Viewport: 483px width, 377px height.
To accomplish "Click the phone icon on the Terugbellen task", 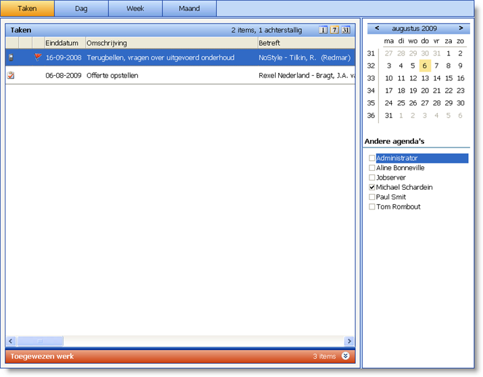I will 11,57.
